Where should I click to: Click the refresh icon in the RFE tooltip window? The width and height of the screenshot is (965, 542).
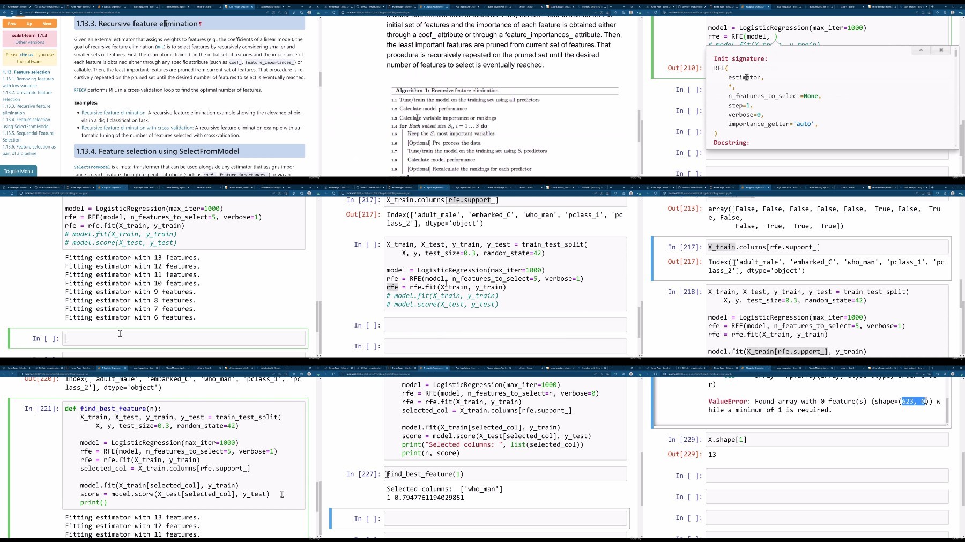coord(655,12)
